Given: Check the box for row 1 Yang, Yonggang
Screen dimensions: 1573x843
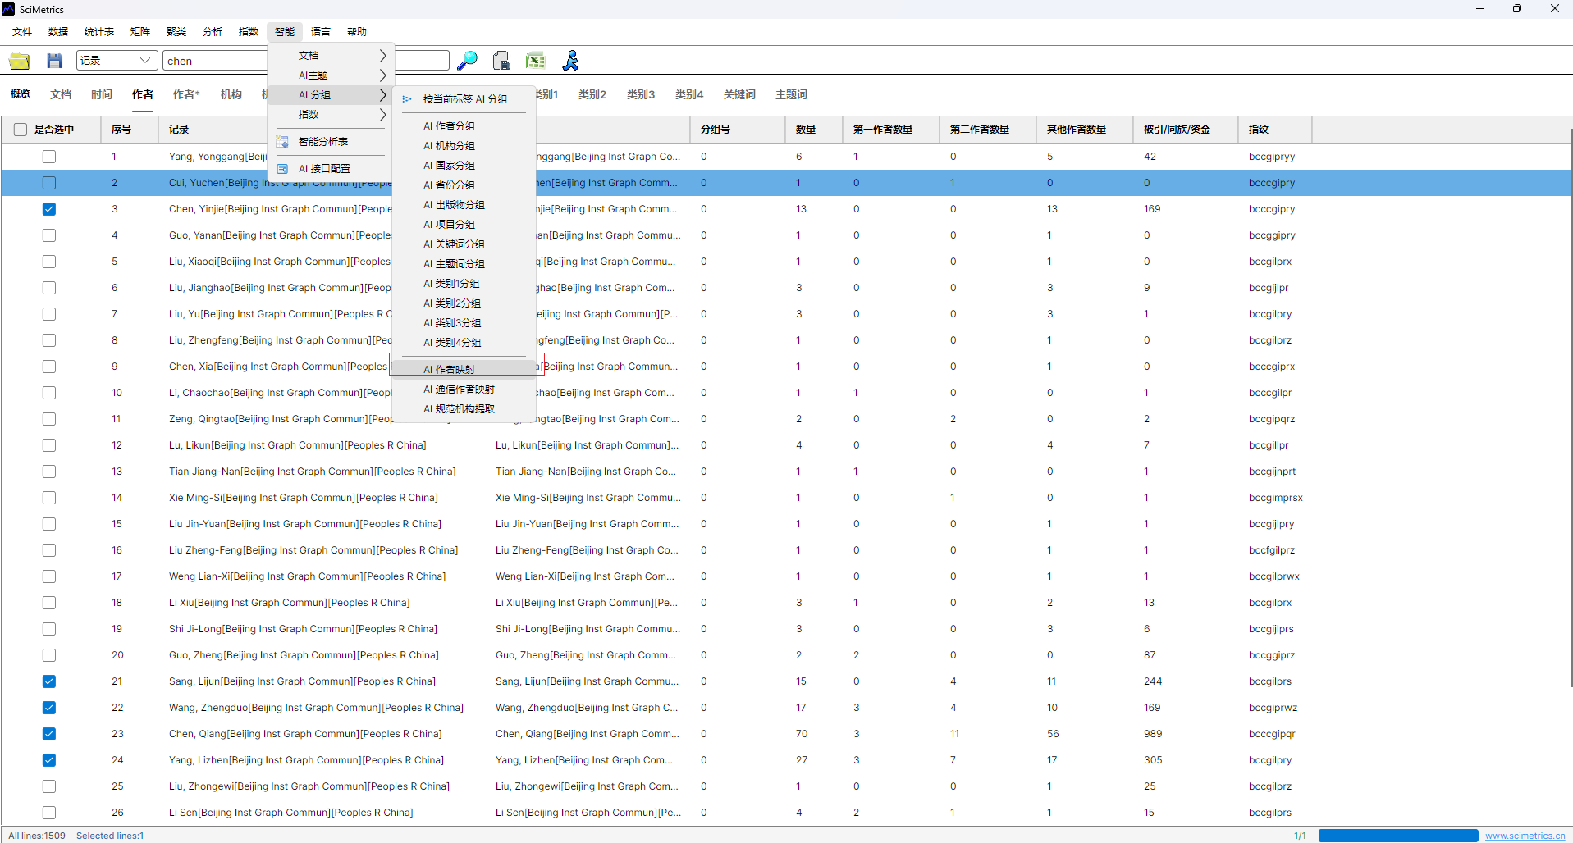Looking at the screenshot, I should [x=49, y=157].
